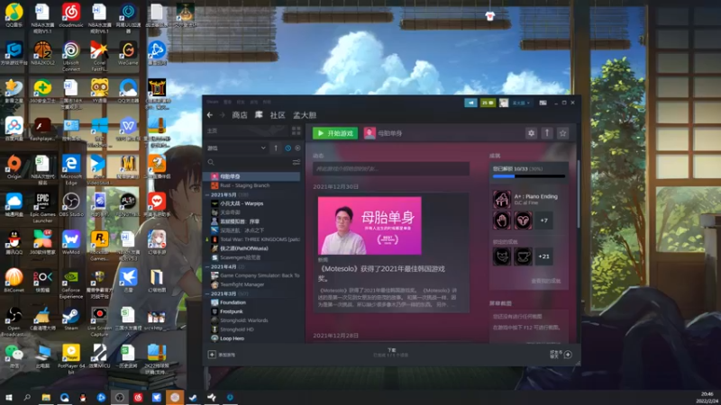Click the green notifications badge in Steam title bar
Viewport: 721px width, 405px height.
tap(488, 103)
